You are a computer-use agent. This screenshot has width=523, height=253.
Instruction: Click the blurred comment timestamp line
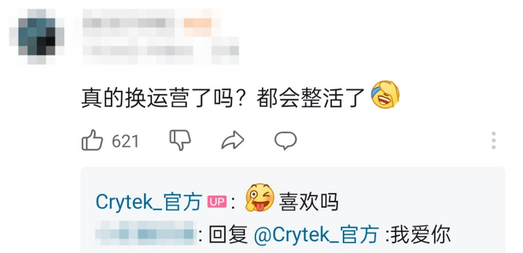pos(160,51)
